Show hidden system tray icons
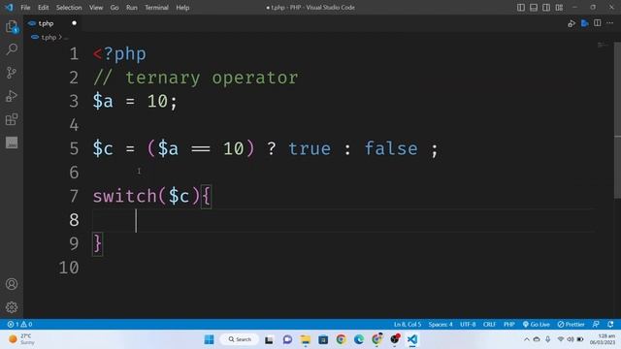The width and height of the screenshot is (621, 349). pos(526,339)
